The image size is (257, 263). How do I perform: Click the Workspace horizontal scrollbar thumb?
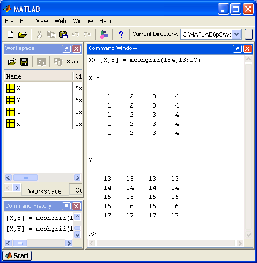pyautogui.click(x=26, y=177)
